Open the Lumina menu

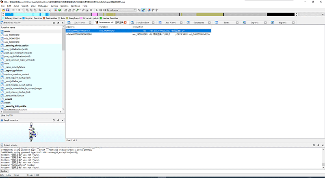pyautogui.click(x=54, y=6)
